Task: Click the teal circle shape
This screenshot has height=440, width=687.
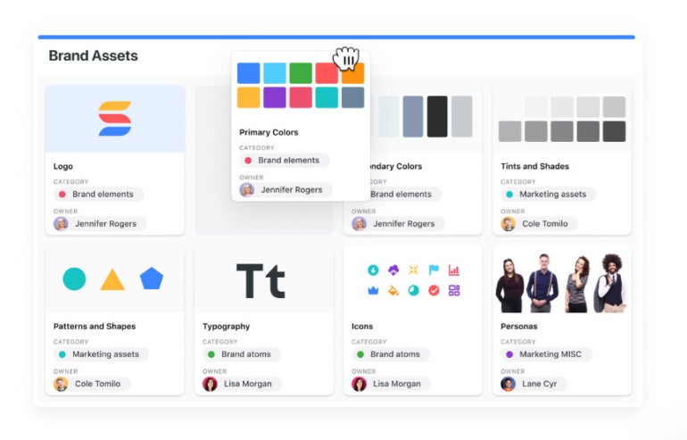Action: tap(74, 278)
